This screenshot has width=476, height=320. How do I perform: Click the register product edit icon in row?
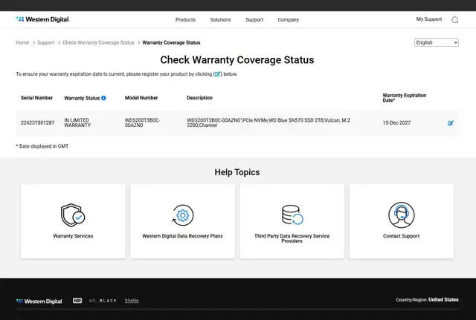tap(451, 123)
